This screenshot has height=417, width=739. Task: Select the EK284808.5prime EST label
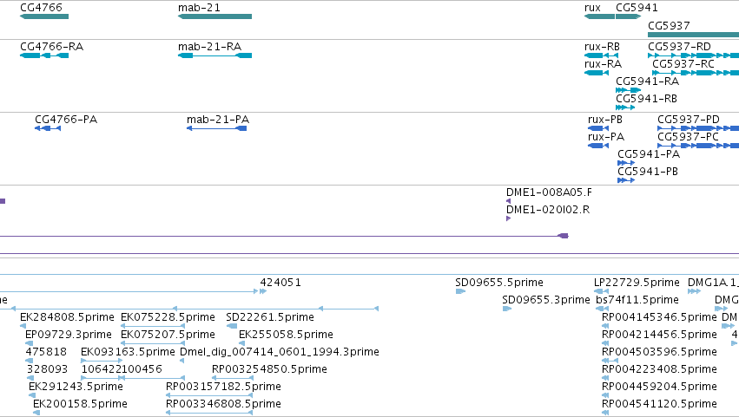[67, 317]
